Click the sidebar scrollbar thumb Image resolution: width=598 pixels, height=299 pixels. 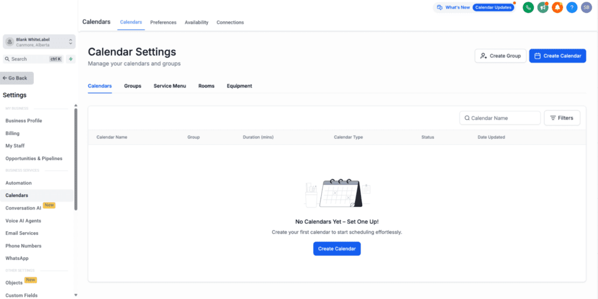pyautogui.click(x=75, y=159)
